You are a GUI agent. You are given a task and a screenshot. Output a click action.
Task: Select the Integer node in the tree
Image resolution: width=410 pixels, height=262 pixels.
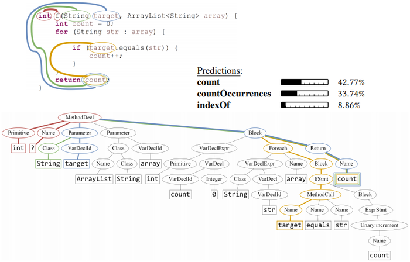click(214, 179)
